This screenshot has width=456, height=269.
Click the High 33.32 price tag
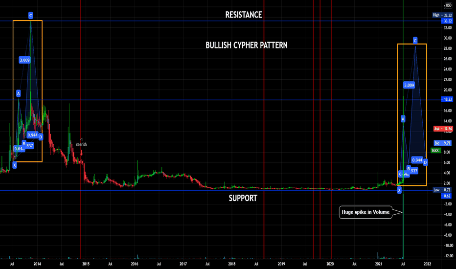pos(442,15)
